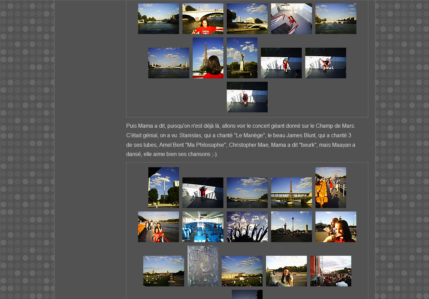Image resolution: width=429 pixels, height=299 pixels.
Task: Select the Statue of Liberty replica photo
Action: [242, 58]
